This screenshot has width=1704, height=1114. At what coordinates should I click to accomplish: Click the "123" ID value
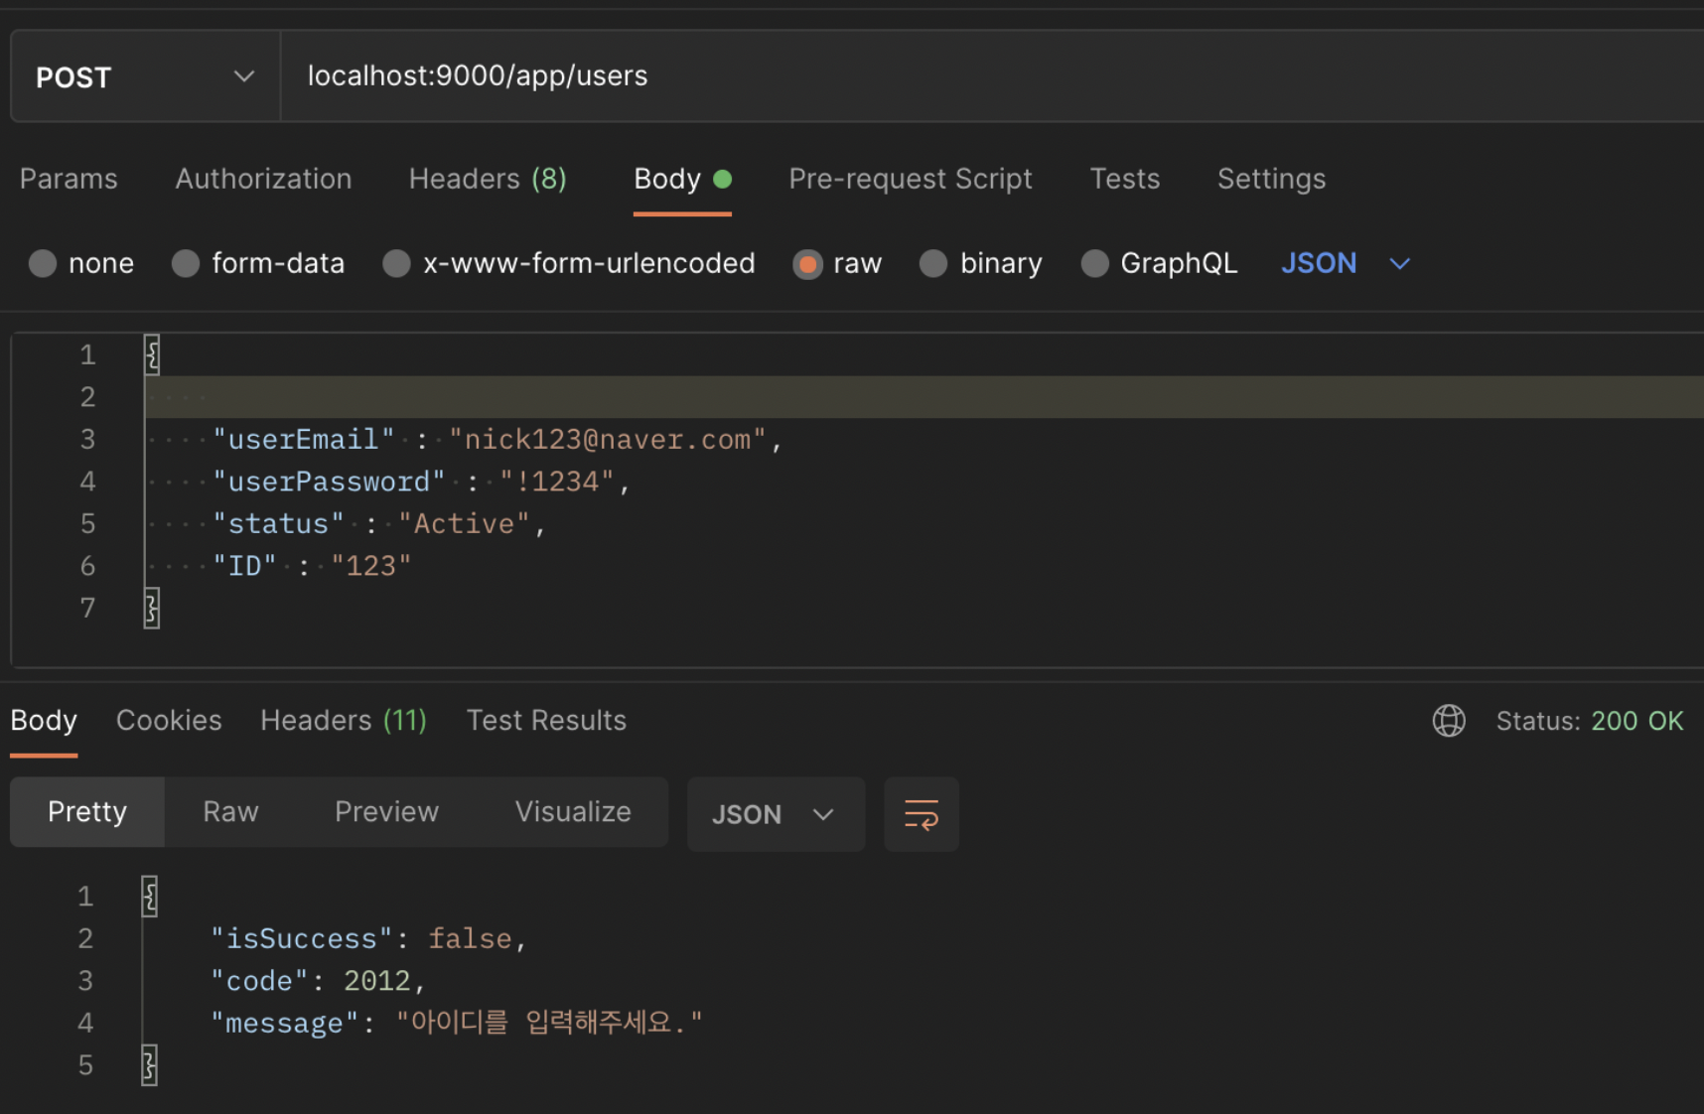370,566
